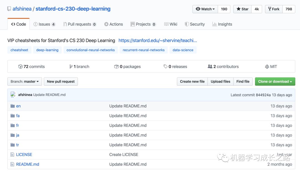Click the folder icon of the fr row
300x171 pixels.
tap(12, 125)
